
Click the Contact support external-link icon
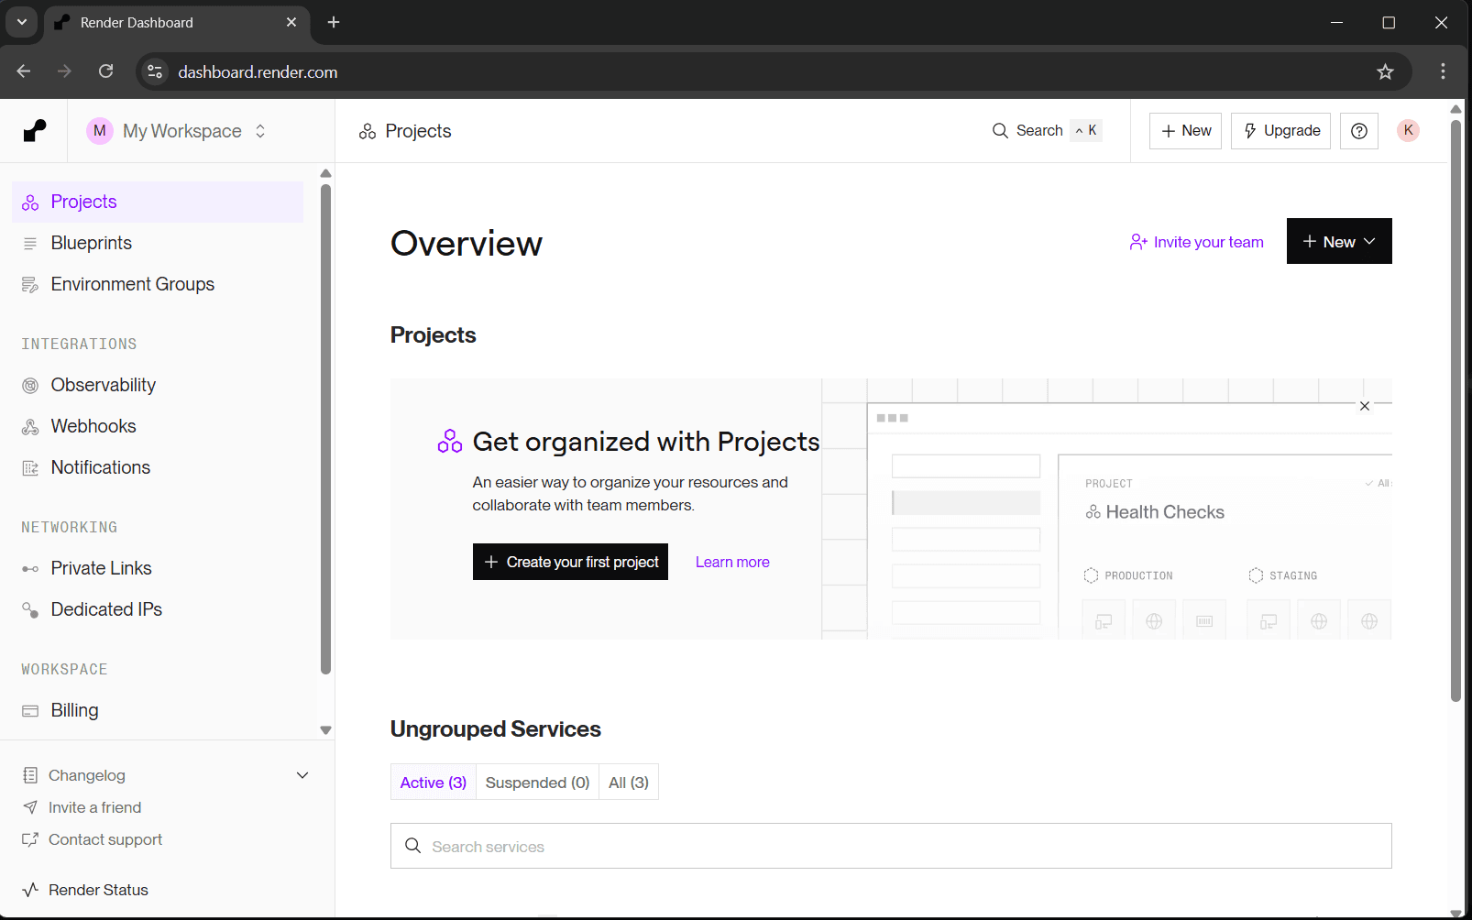pos(30,839)
